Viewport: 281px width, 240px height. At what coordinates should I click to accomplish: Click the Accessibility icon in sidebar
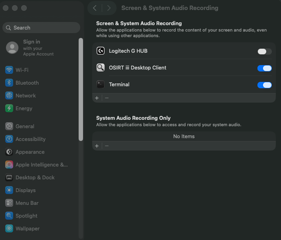click(x=9, y=139)
